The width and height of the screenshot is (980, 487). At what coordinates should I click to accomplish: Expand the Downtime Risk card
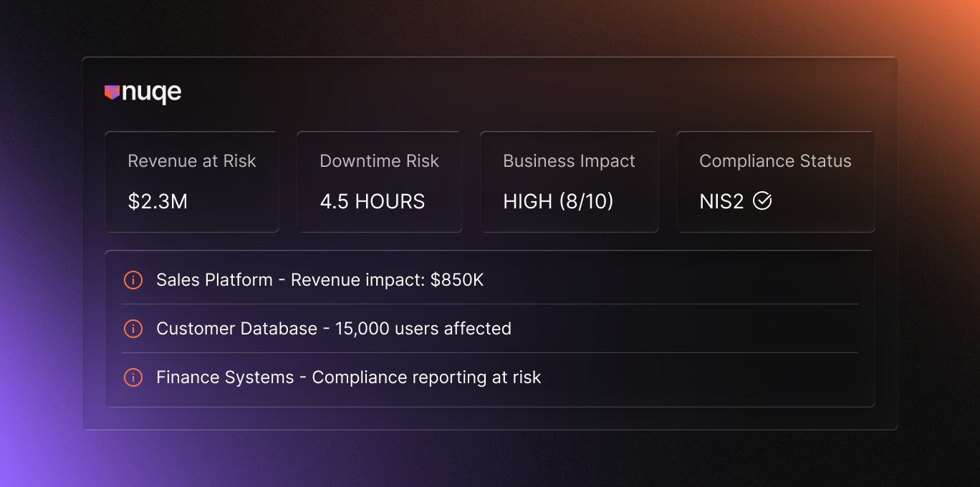(x=379, y=181)
